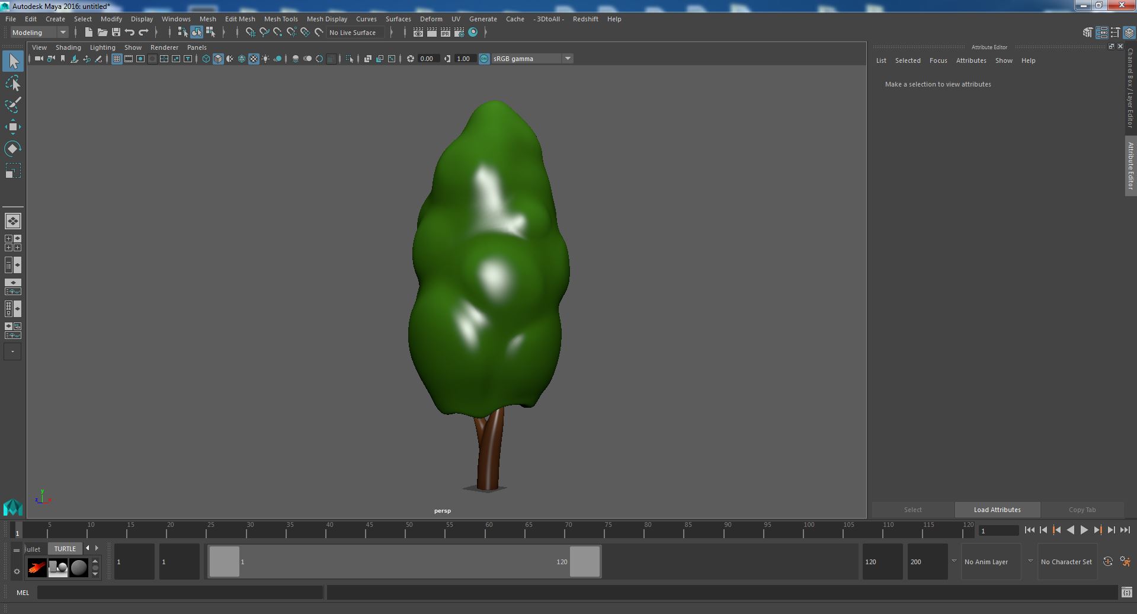1137x614 pixels.
Task: Click the current frame number field
Action: click(999, 530)
